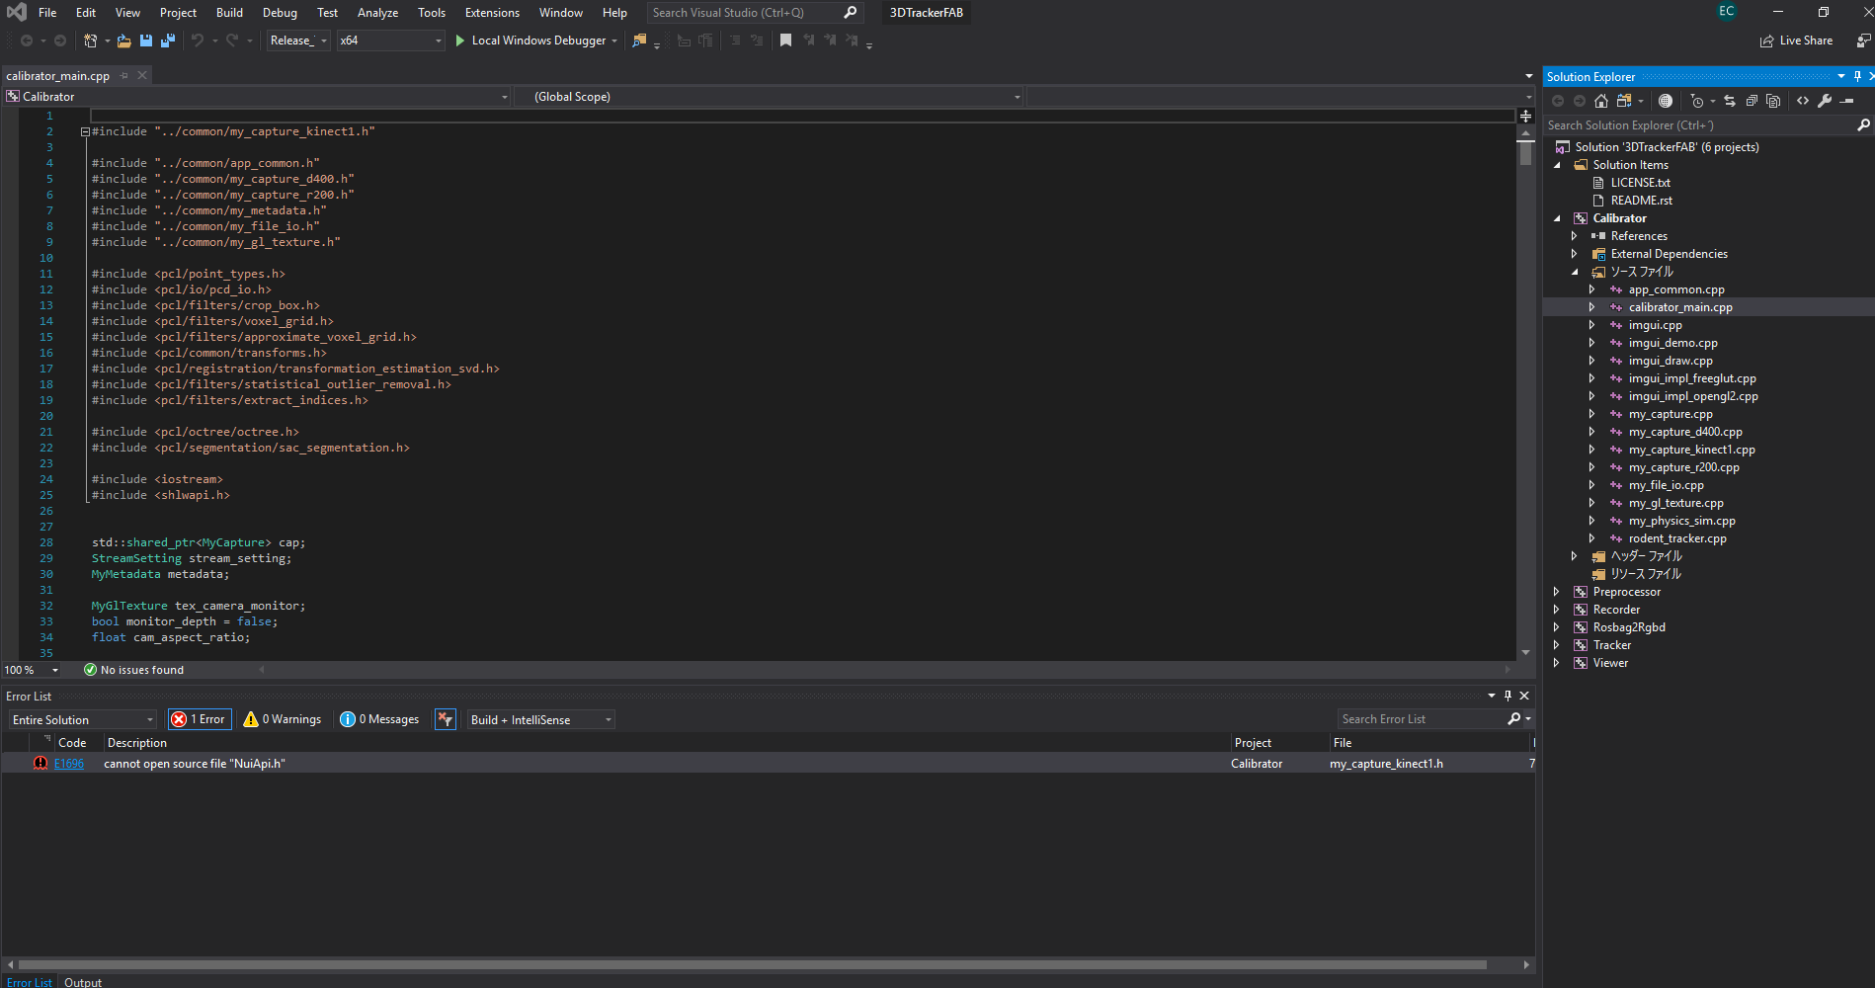Image resolution: width=1875 pixels, height=988 pixels.
Task: Open the Build + IntelliSense dropdown
Action: [x=540, y=719]
